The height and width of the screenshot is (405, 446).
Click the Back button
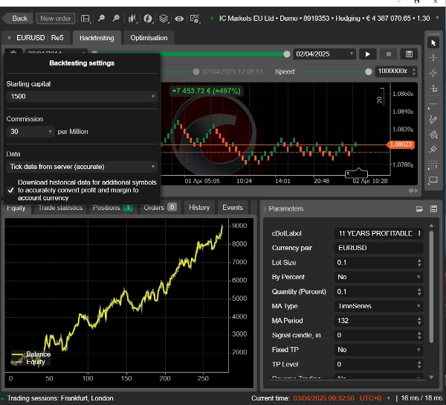tap(18, 19)
